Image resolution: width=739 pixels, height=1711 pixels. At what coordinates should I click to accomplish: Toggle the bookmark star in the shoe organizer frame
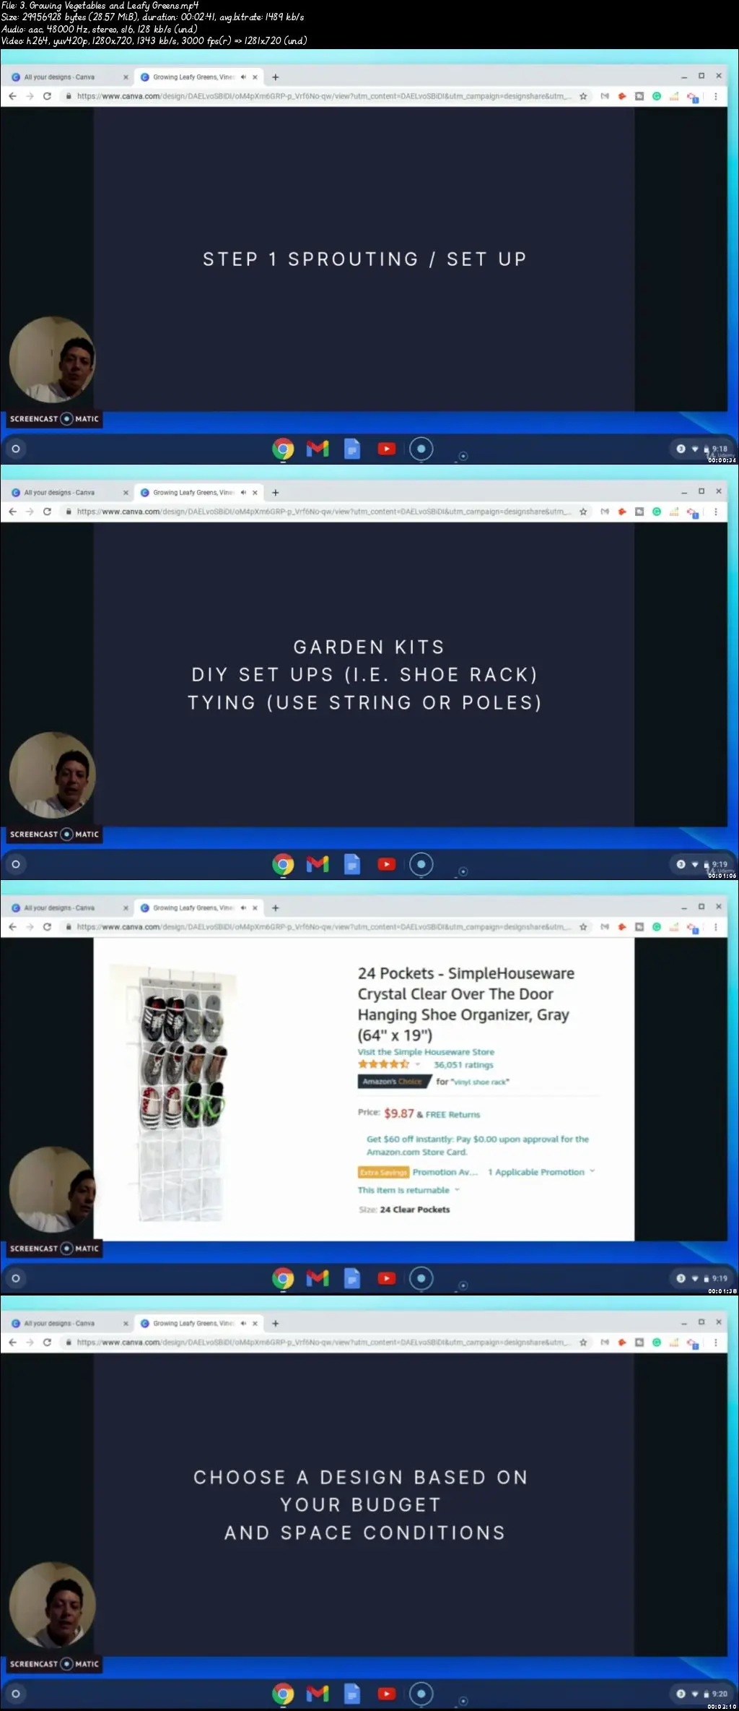click(583, 927)
